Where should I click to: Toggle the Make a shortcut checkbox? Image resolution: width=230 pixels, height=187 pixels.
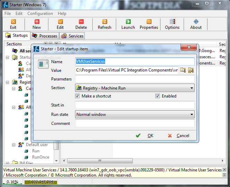[x=77, y=96]
